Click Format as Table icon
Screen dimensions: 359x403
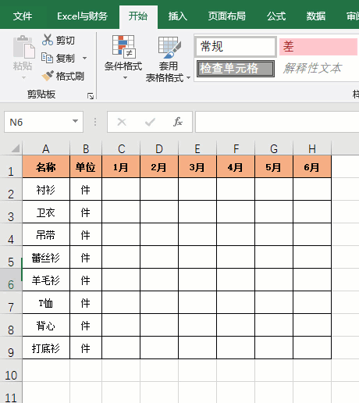pyautogui.click(x=169, y=47)
